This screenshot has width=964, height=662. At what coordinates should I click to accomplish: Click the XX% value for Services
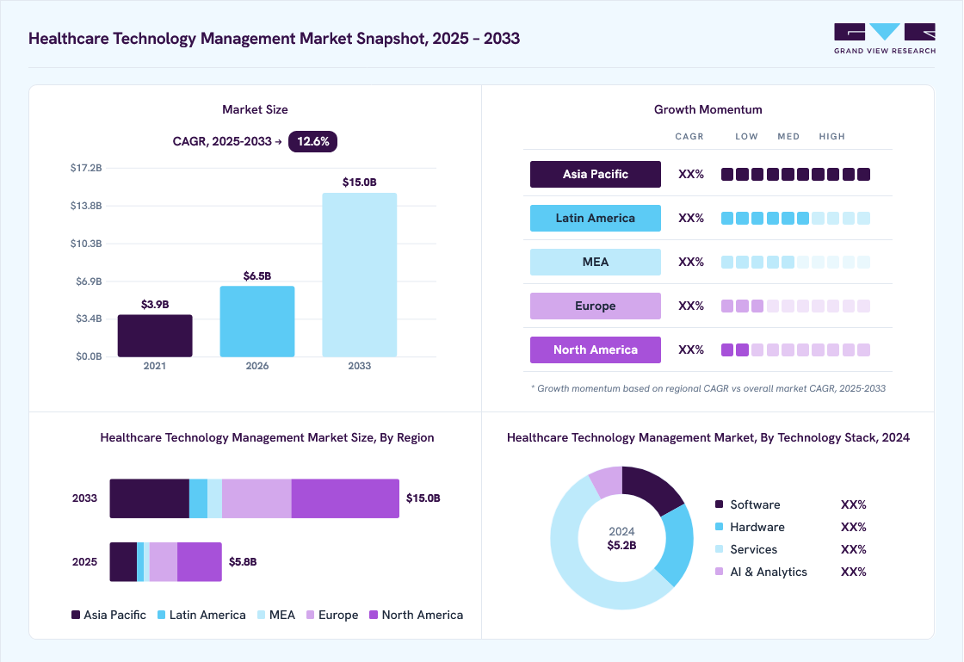coord(853,549)
